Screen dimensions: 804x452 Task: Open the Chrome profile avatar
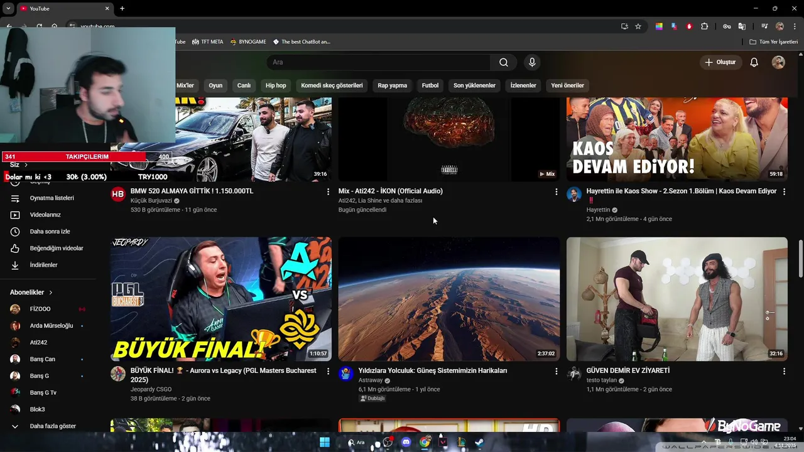click(x=780, y=26)
